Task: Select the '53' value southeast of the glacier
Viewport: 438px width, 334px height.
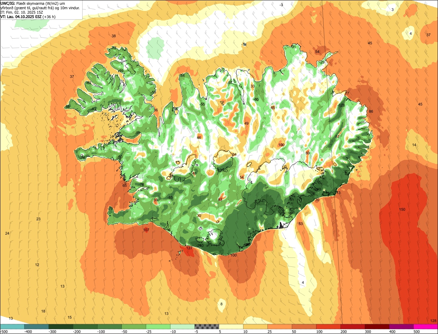Action: point(300,224)
